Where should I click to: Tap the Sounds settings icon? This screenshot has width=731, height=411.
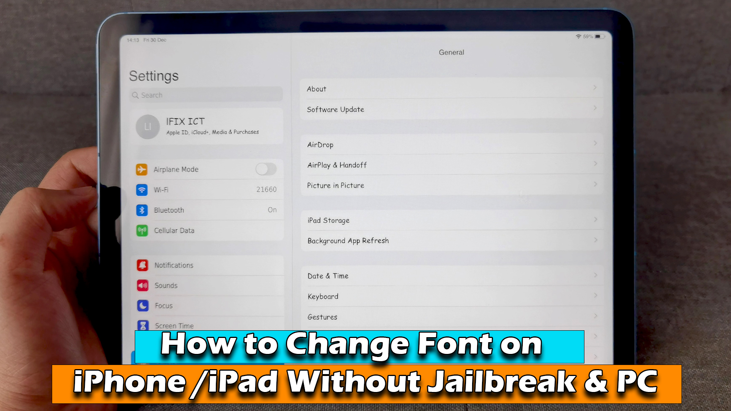tap(143, 285)
